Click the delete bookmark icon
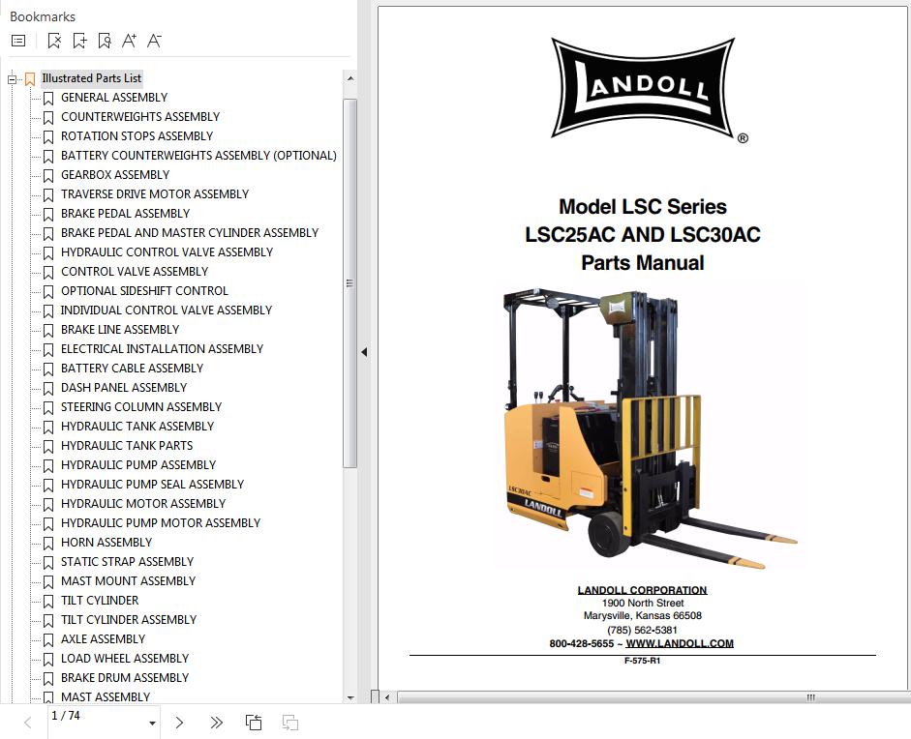Viewport: 911px width, 739px height. (54, 41)
